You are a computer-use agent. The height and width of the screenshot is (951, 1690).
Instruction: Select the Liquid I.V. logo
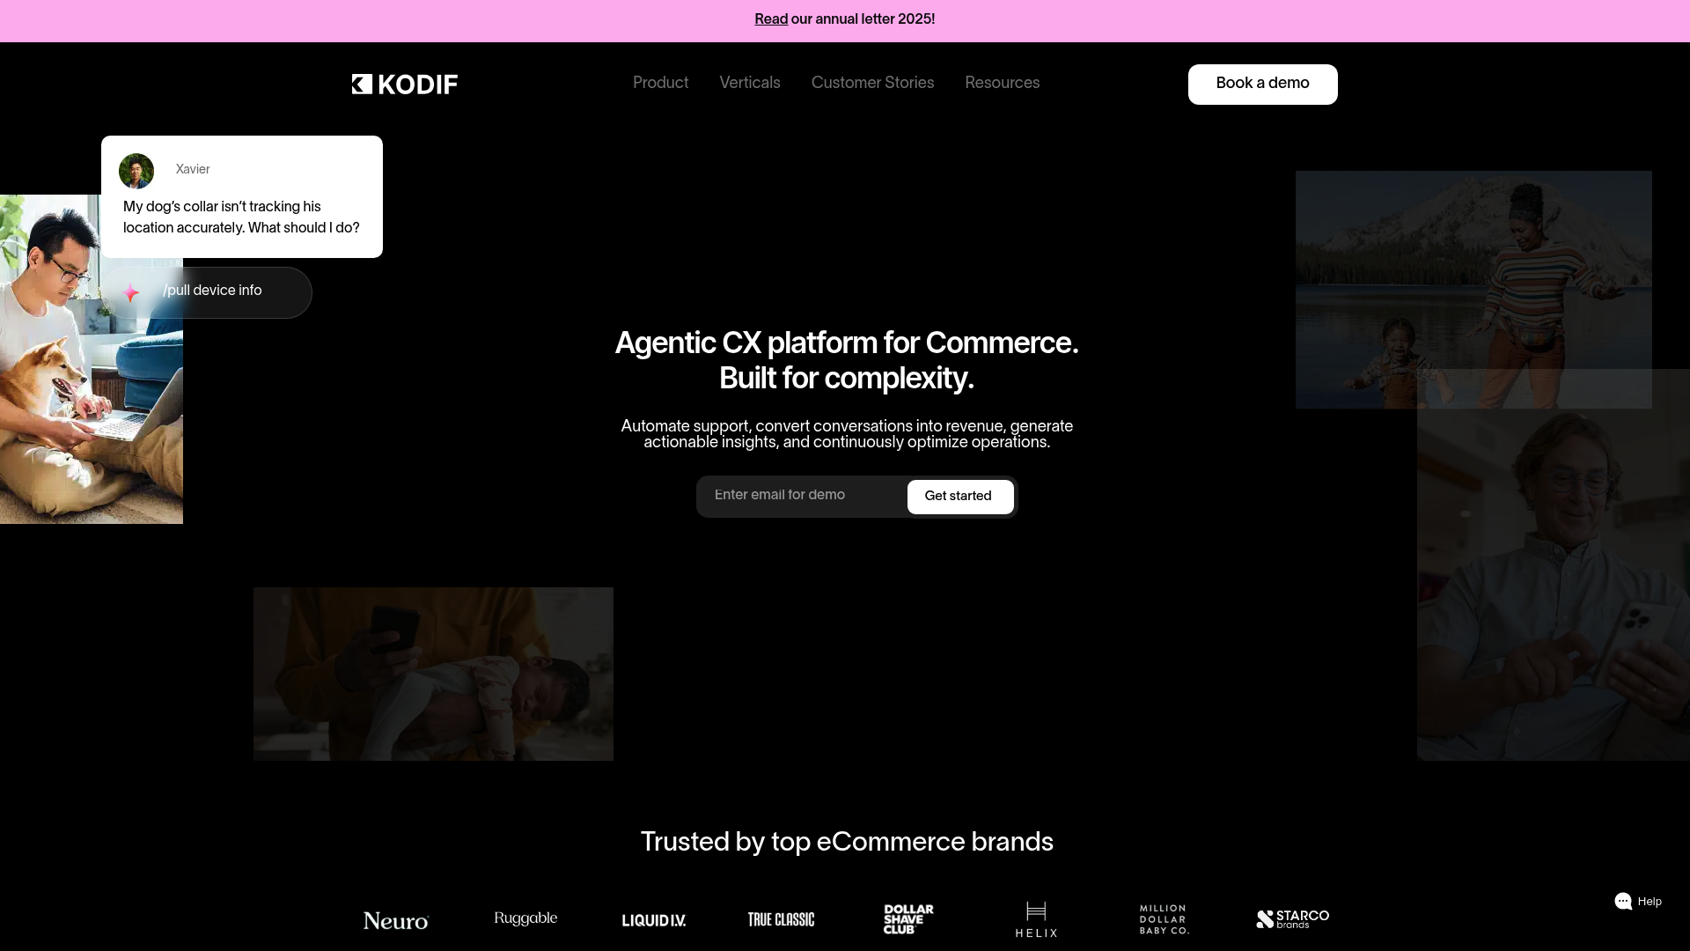click(x=653, y=920)
